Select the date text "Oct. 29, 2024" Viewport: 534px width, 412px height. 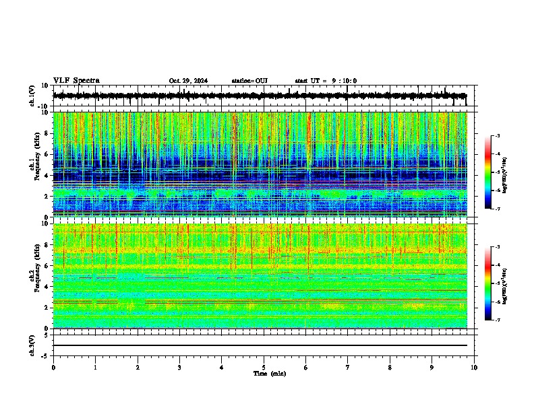click(188, 81)
